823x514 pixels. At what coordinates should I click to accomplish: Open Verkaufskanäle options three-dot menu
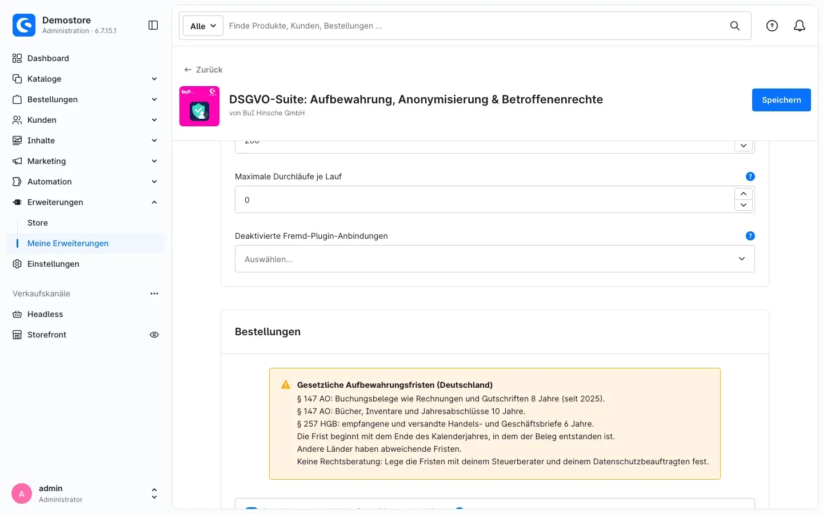pyautogui.click(x=154, y=294)
